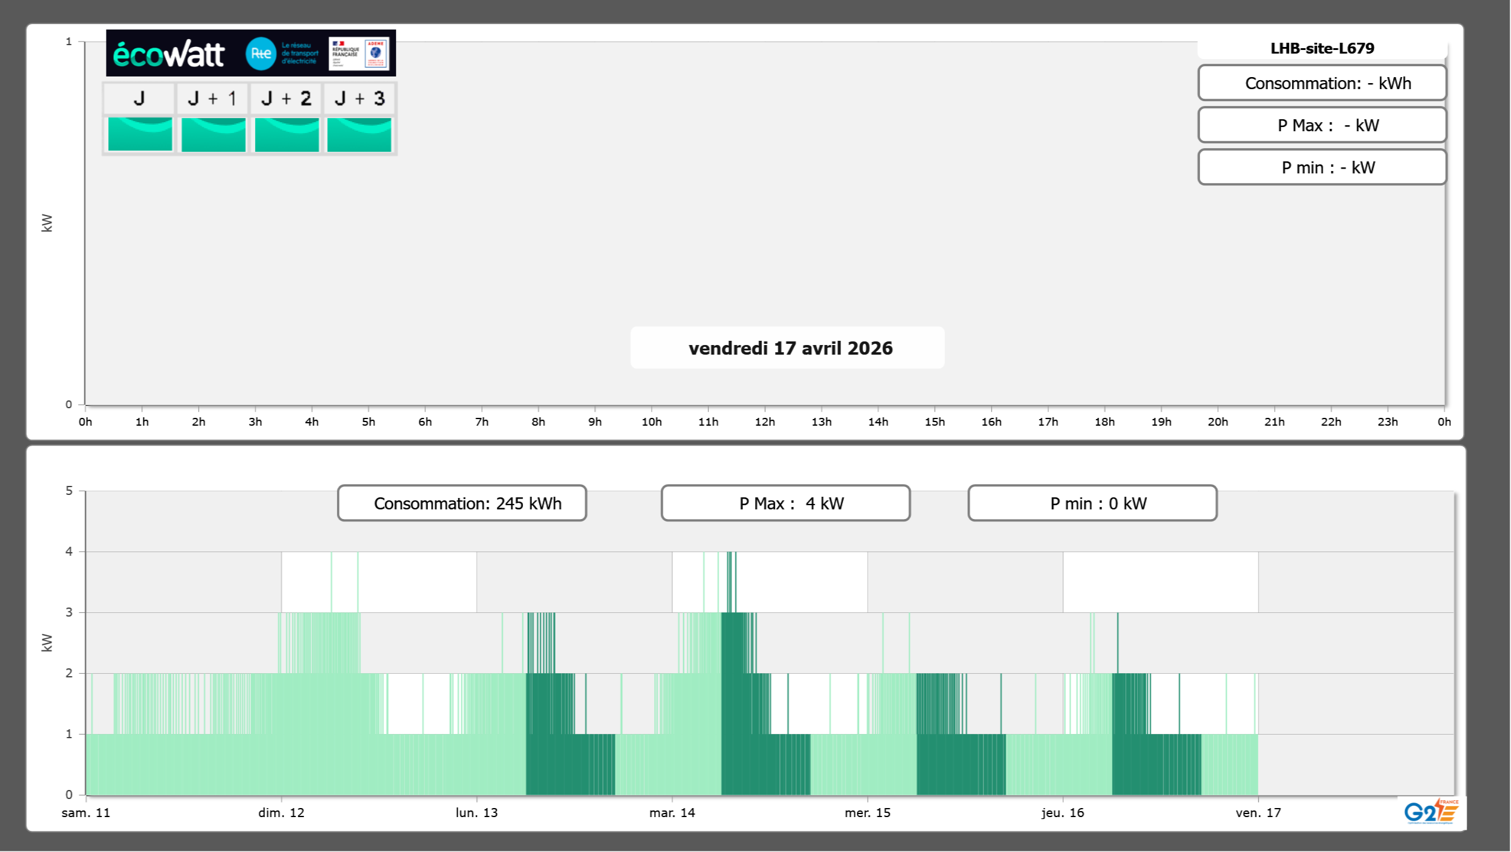Click the République Française ADEME logo
The width and height of the screenshot is (1511, 852).
359,54
